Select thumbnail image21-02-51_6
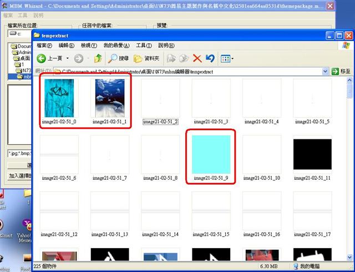Screen dimensions: 355x272 59,154
